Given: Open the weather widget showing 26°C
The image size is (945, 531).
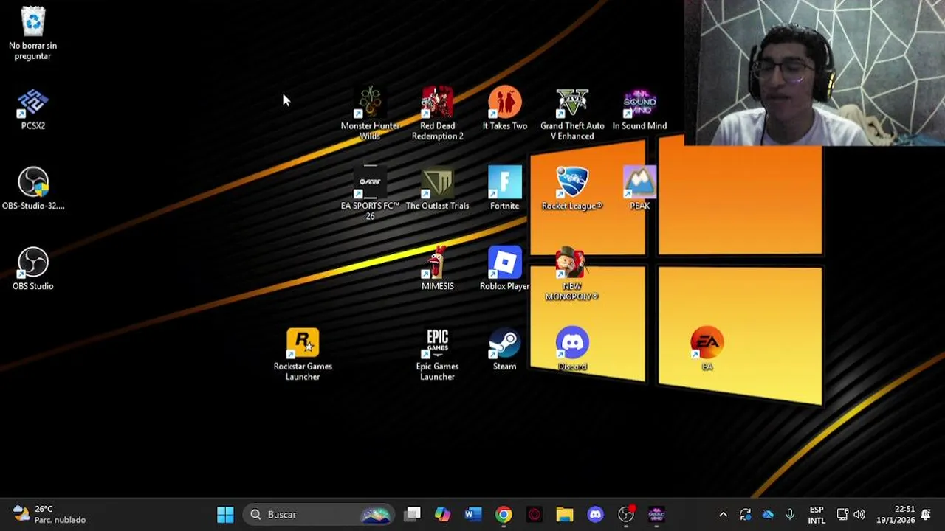Looking at the screenshot, I should (49, 514).
